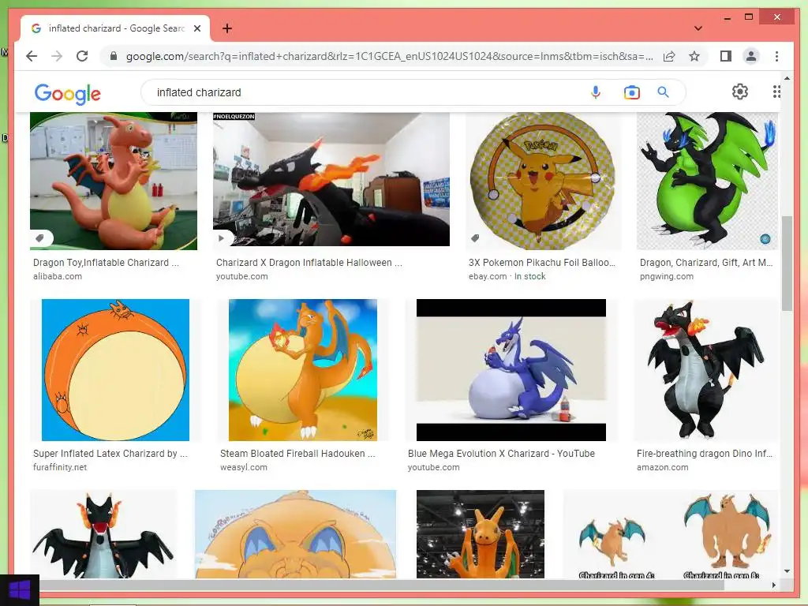Click 'Super Inflated Latex Charizard by' link
The width and height of the screenshot is (808, 606).
pyautogui.click(x=110, y=454)
